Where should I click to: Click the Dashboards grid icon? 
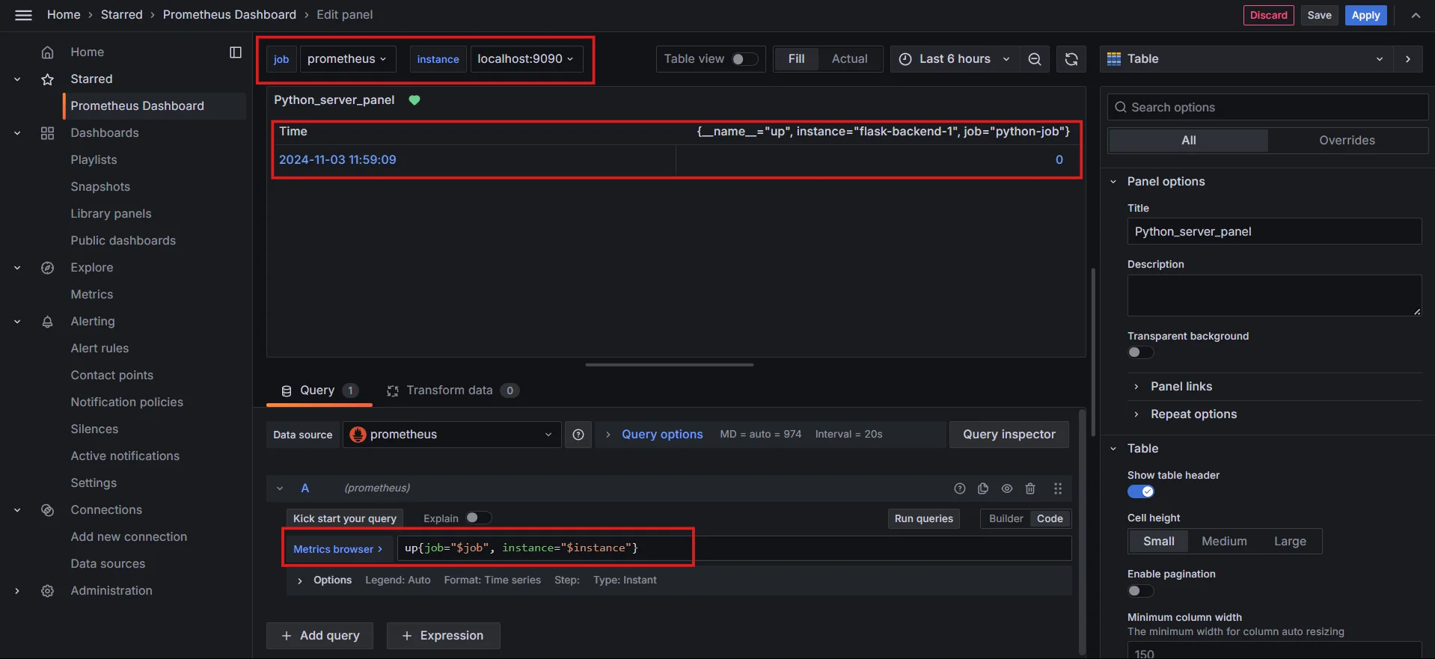click(x=47, y=133)
